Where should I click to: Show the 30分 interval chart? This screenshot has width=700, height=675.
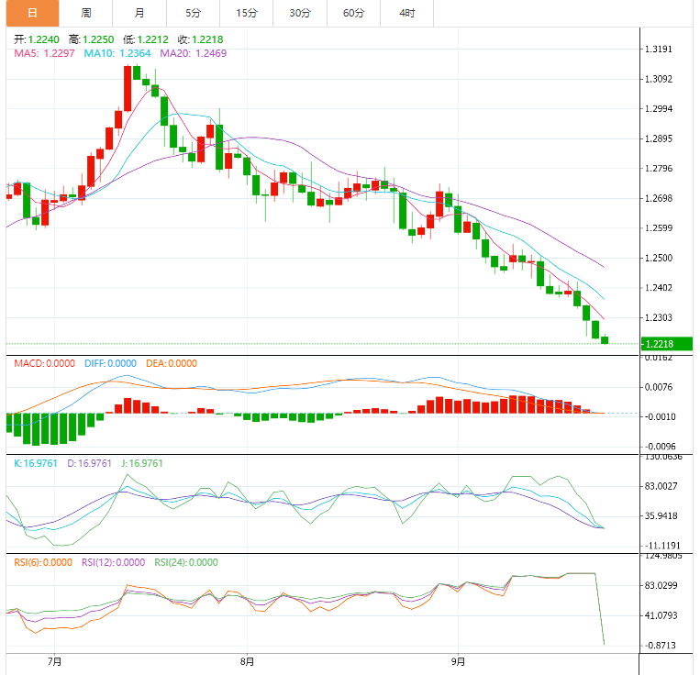(299, 13)
